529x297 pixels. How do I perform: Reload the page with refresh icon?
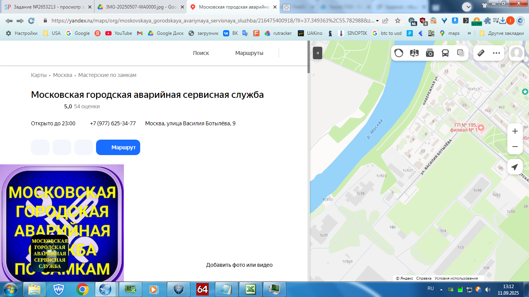point(31,21)
